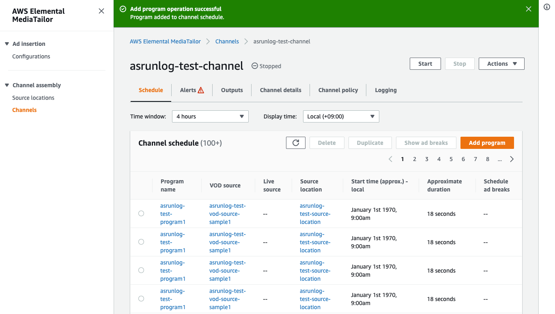The image size is (555, 314).
Task: Open the Channel policy tab
Action: coord(338,90)
